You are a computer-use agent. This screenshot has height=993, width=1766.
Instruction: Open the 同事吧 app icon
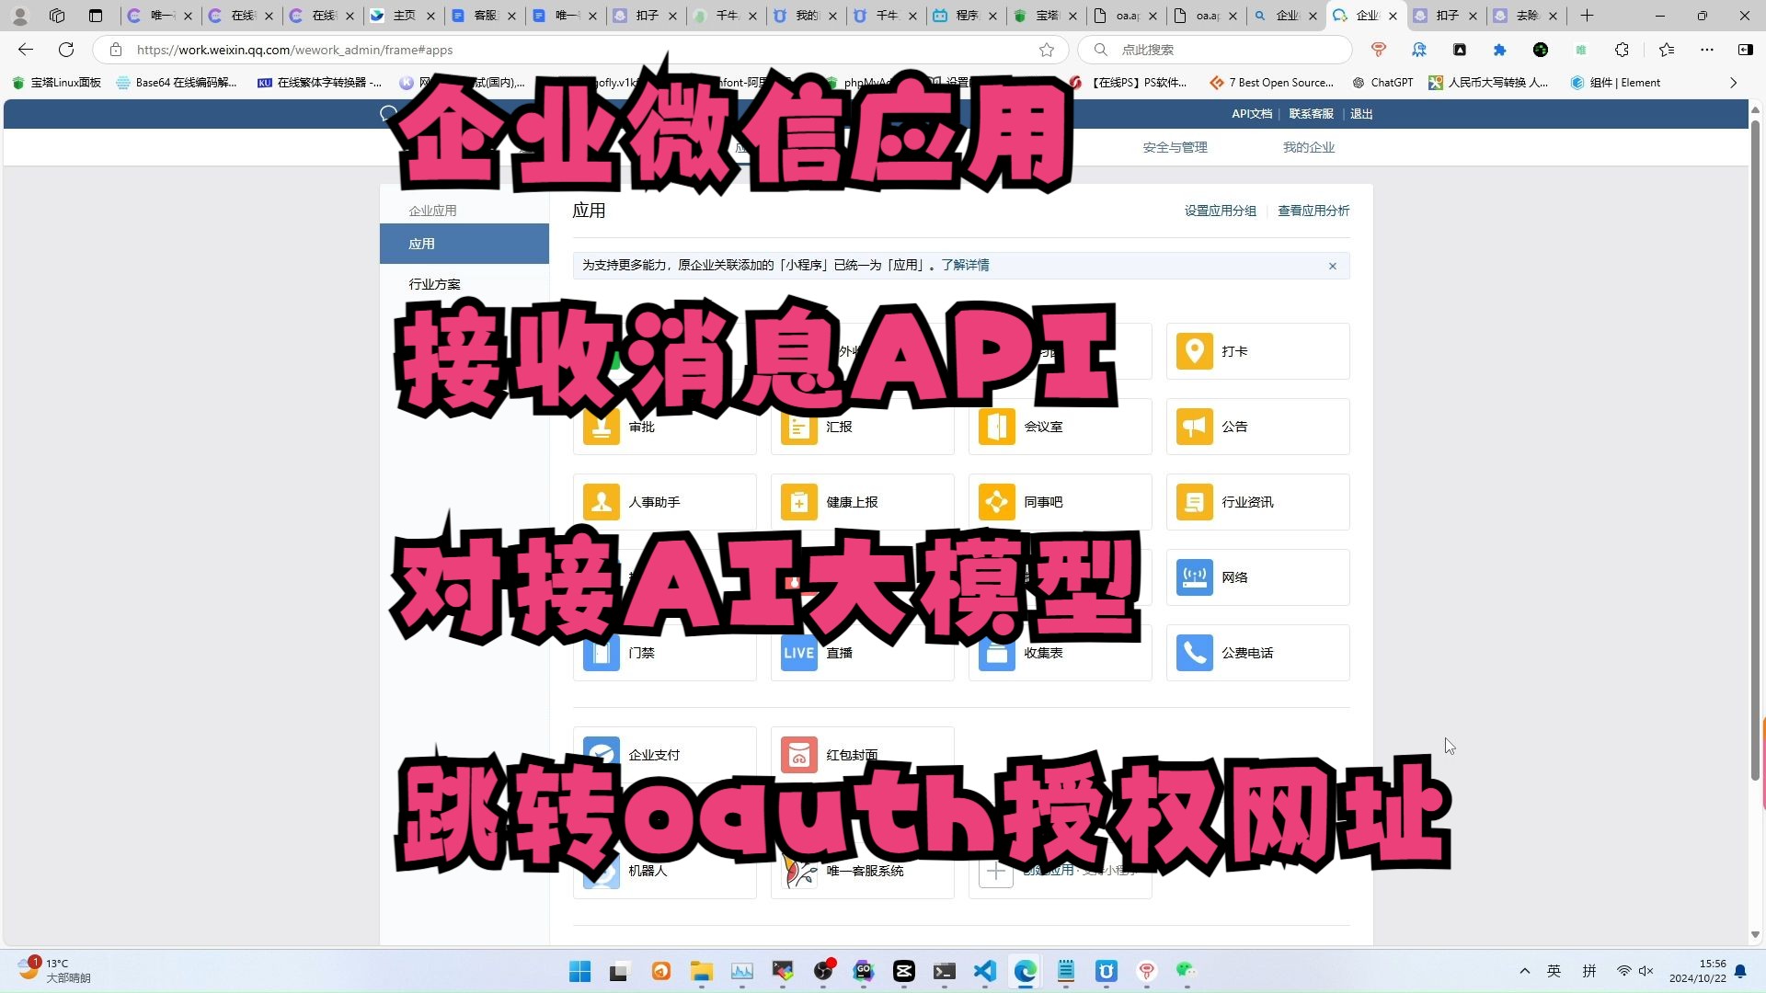[996, 502]
